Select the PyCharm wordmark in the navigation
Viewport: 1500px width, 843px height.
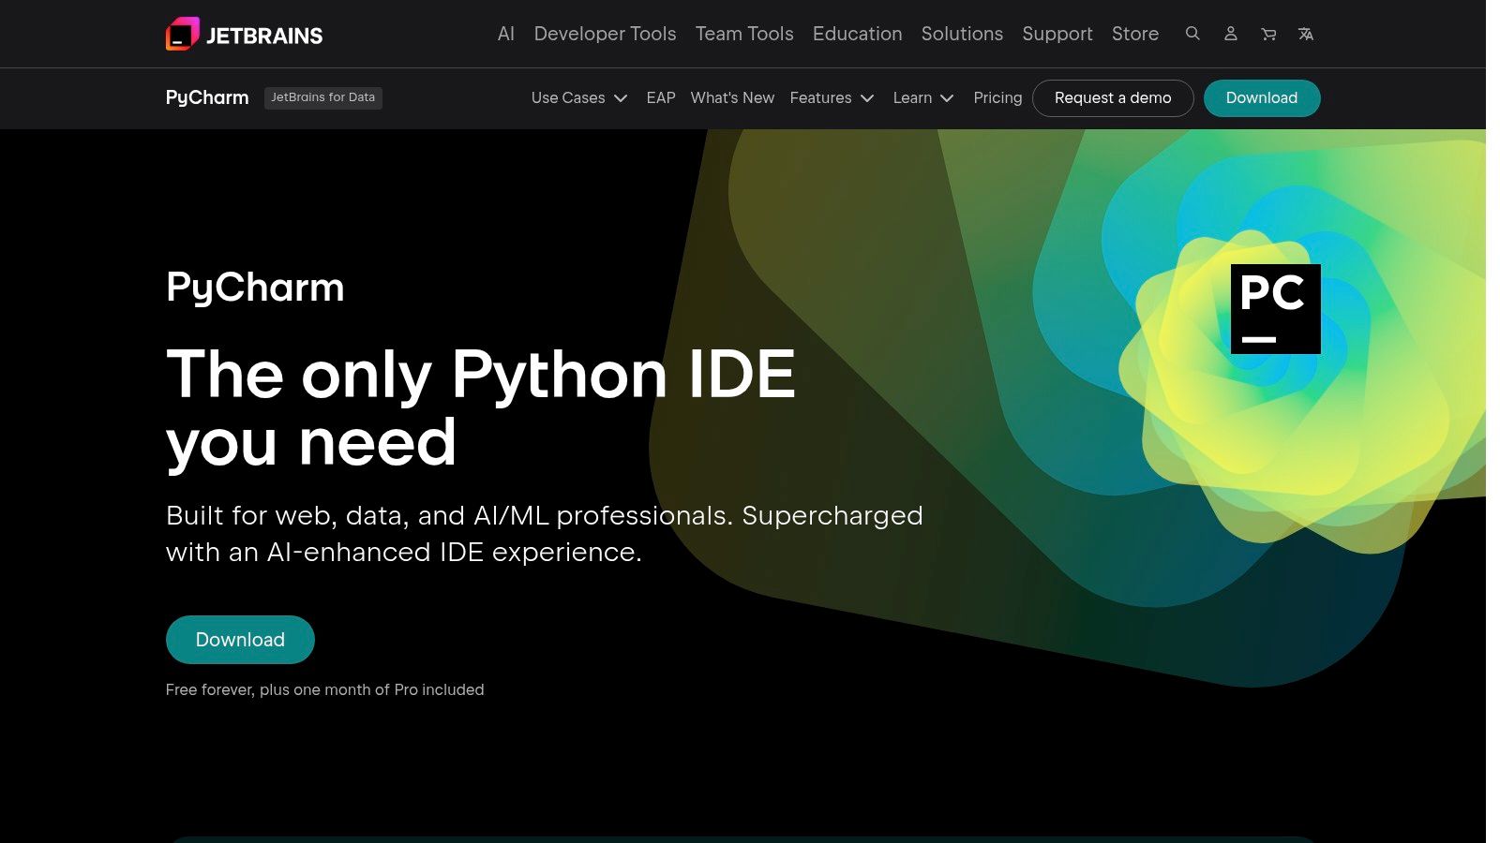pyautogui.click(x=206, y=97)
